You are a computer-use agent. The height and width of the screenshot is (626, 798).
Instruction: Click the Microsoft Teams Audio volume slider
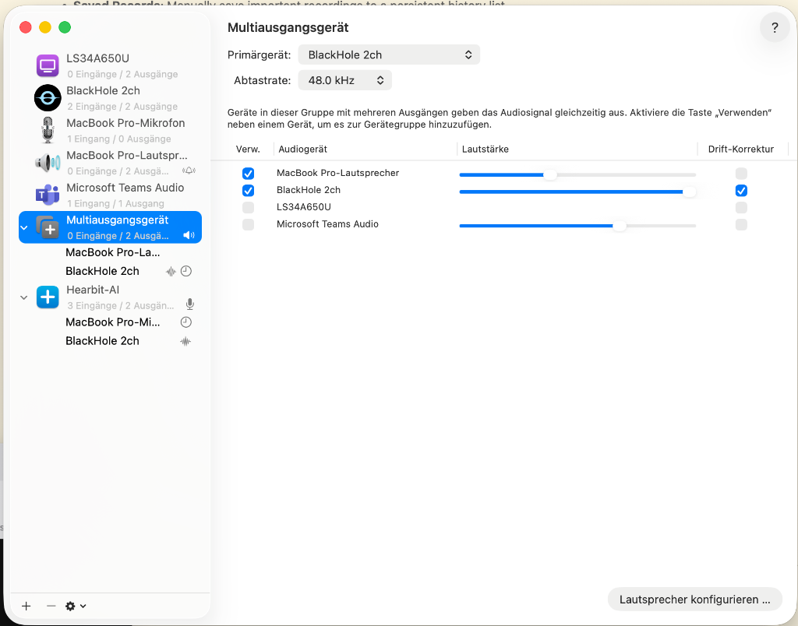(x=577, y=226)
